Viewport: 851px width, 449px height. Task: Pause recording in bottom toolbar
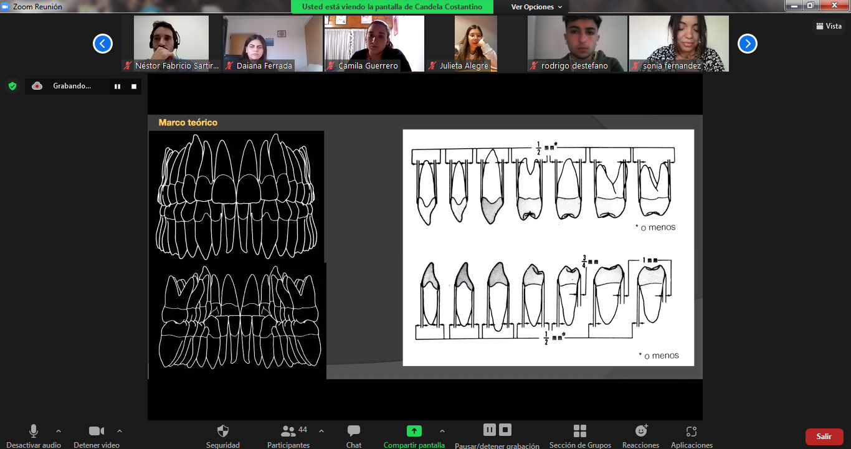pos(490,430)
